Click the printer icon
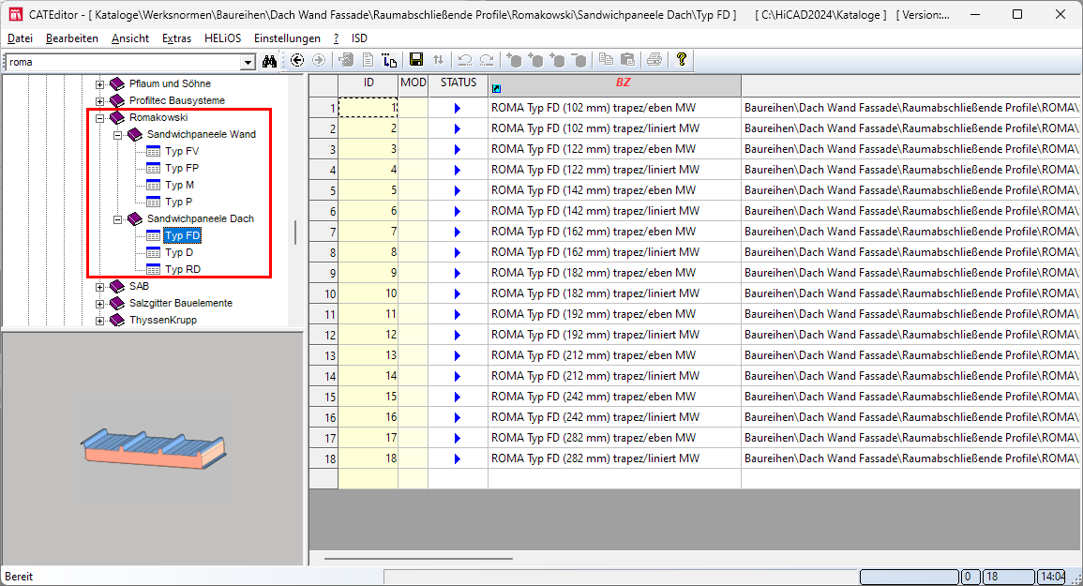Image resolution: width=1083 pixels, height=586 pixels. tap(654, 60)
